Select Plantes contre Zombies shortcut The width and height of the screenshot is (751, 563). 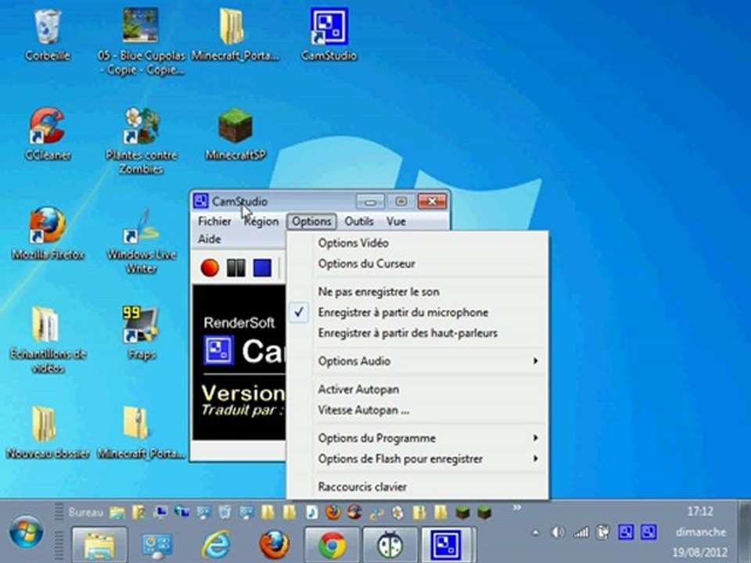tap(141, 141)
